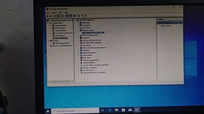204x114 pixels.
Task: Toggle the Show/Hide Console Tree toolbar icon
Action: pos(58,16)
